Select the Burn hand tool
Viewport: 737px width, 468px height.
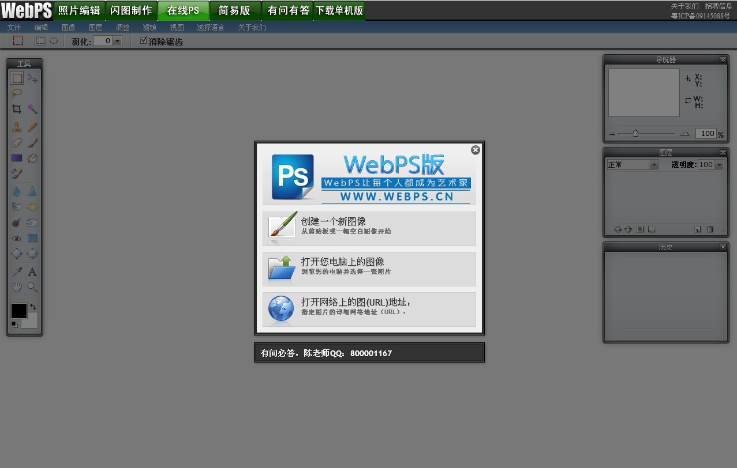[32, 222]
